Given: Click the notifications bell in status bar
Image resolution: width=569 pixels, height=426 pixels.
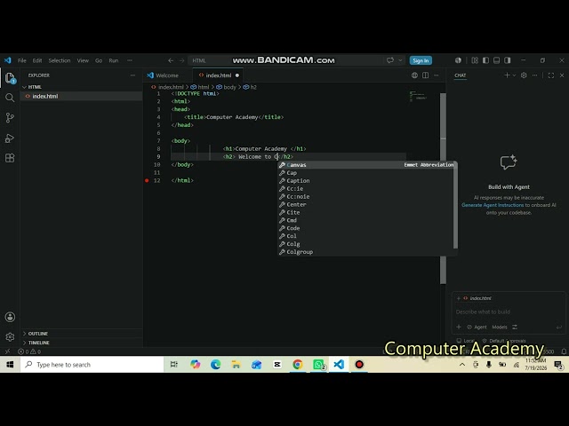Looking at the screenshot, I should coord(564,351).
